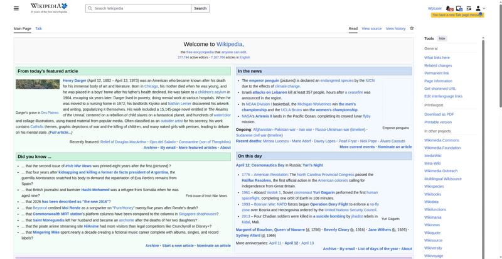Open the notices tray icon
This screenshot has height=259, width=502.
point(459,9)
